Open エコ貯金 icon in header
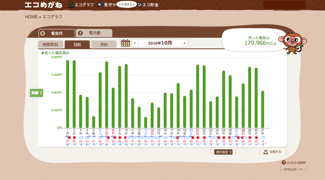This screenshot has height=180, width=325. coord(140,5)
